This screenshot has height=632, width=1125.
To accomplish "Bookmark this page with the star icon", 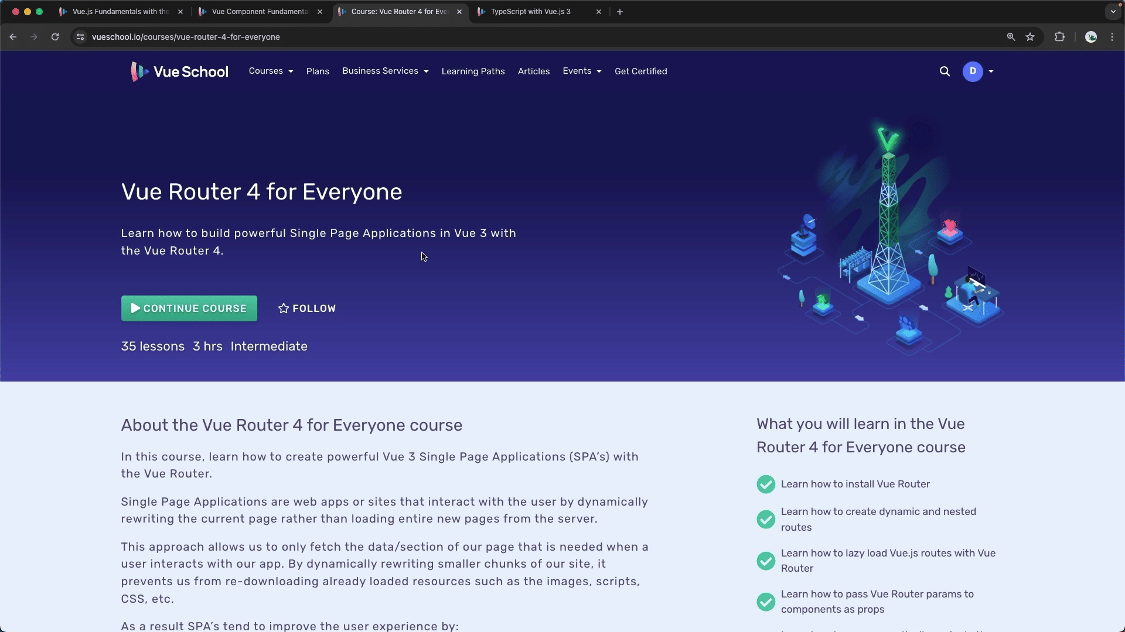I will click(1030, 37).
